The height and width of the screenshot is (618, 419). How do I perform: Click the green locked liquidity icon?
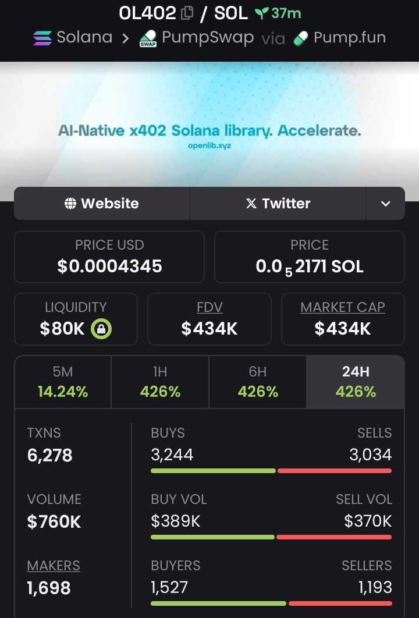(101, 329)
